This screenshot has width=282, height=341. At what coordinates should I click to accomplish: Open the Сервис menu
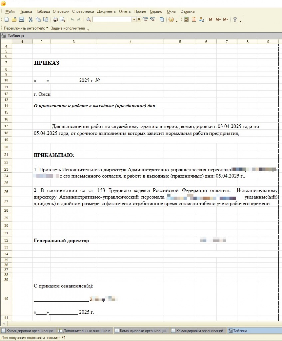click(156, 12)
